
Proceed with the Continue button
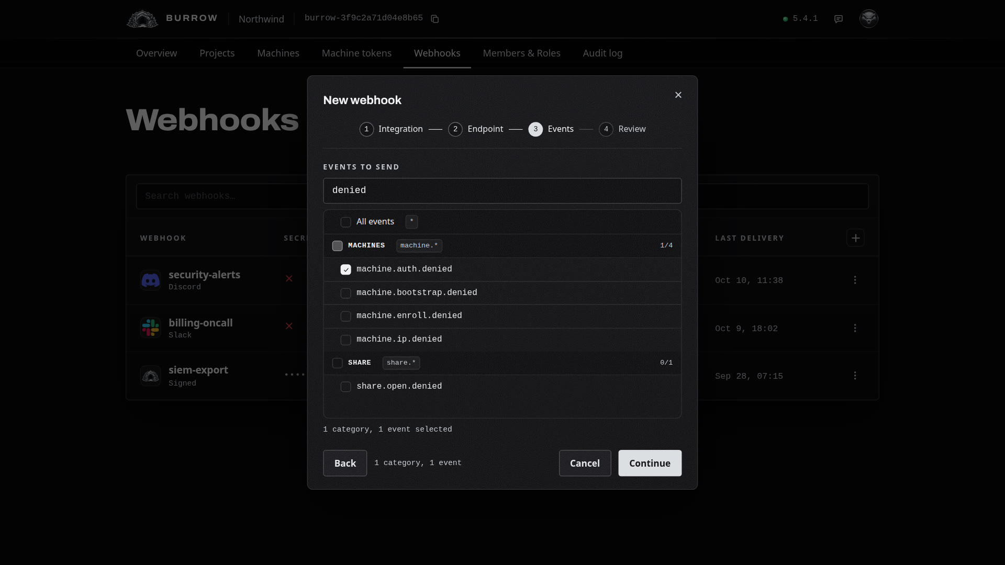pyautogui.click(x=650, y=463)
